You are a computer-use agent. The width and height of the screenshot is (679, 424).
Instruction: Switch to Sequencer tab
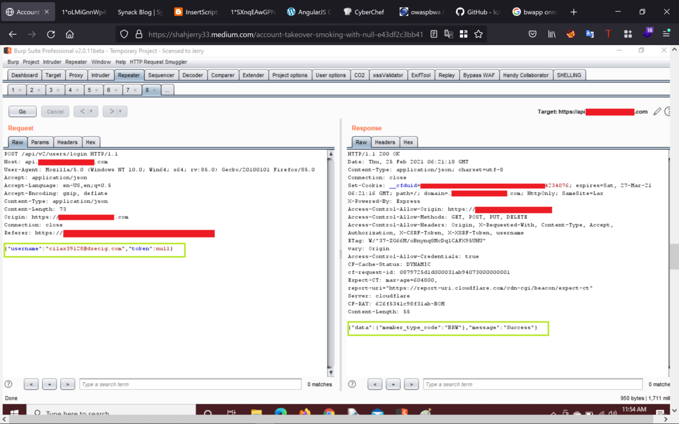(161, 75)
